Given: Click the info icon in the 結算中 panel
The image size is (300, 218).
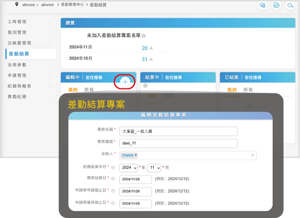Looking at the screenshot, I should [145, 85].
